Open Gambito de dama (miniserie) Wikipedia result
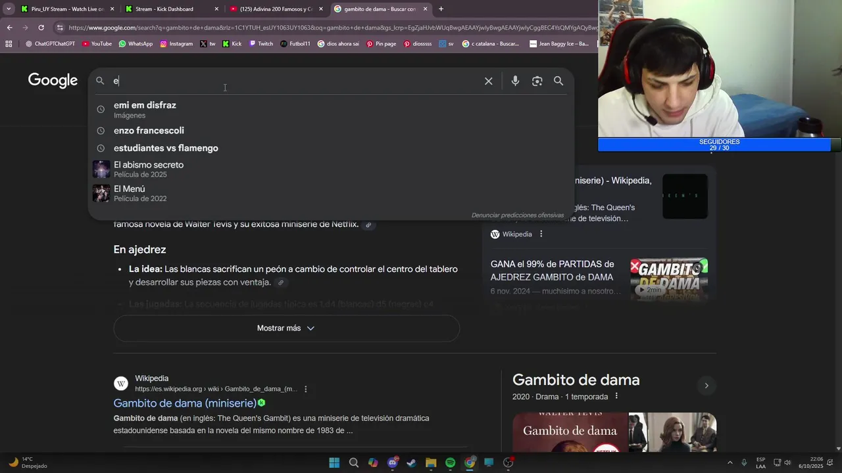 pyautogui.click(x=185, y=403)
